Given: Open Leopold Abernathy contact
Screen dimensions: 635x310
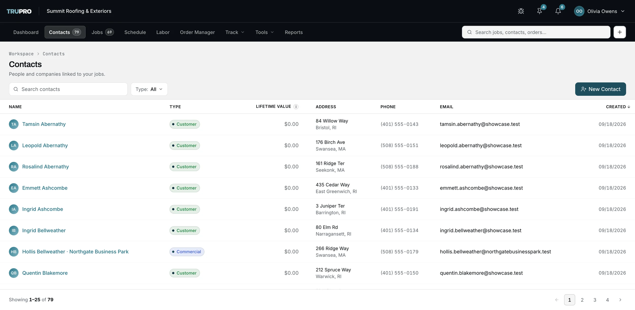Looking at the screenshot, I should [x=45, y=145].
